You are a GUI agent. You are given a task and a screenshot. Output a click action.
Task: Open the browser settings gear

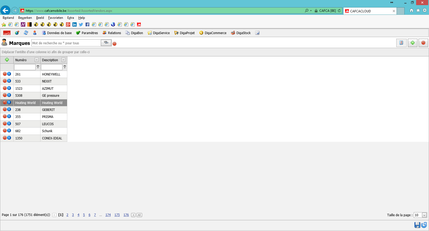(425, 10)
